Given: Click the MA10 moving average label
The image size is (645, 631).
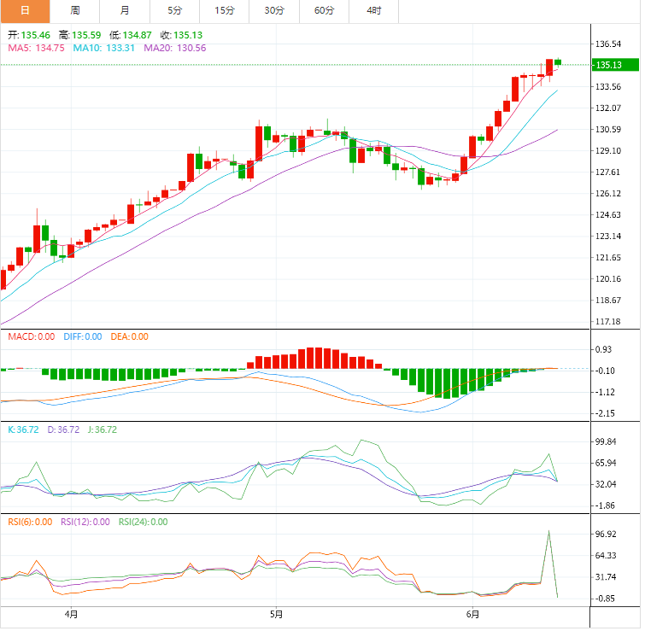Looking at the screenshot, I should click(104, 49).
